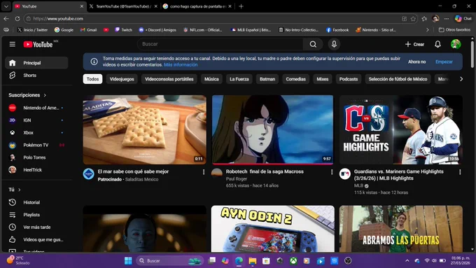The width and height of the screenshot is (476, 268).
Task: Expand the Suscripciones section
Action: [27, 95]
